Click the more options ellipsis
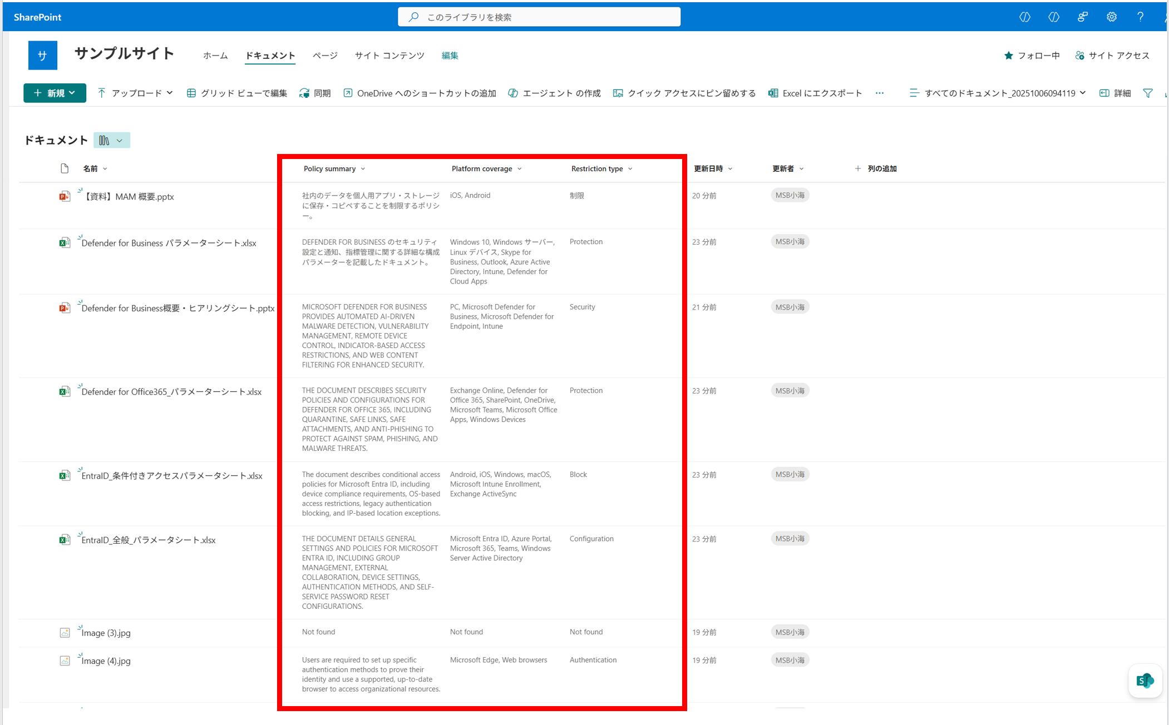Image resolution: width=1169 pixels, height=725 pixels. pos(879,93)
